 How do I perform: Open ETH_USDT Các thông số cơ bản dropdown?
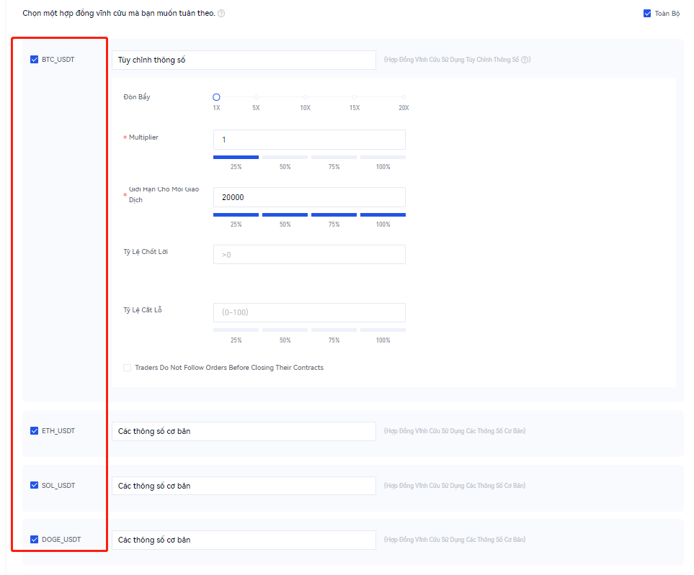[244, 431]
